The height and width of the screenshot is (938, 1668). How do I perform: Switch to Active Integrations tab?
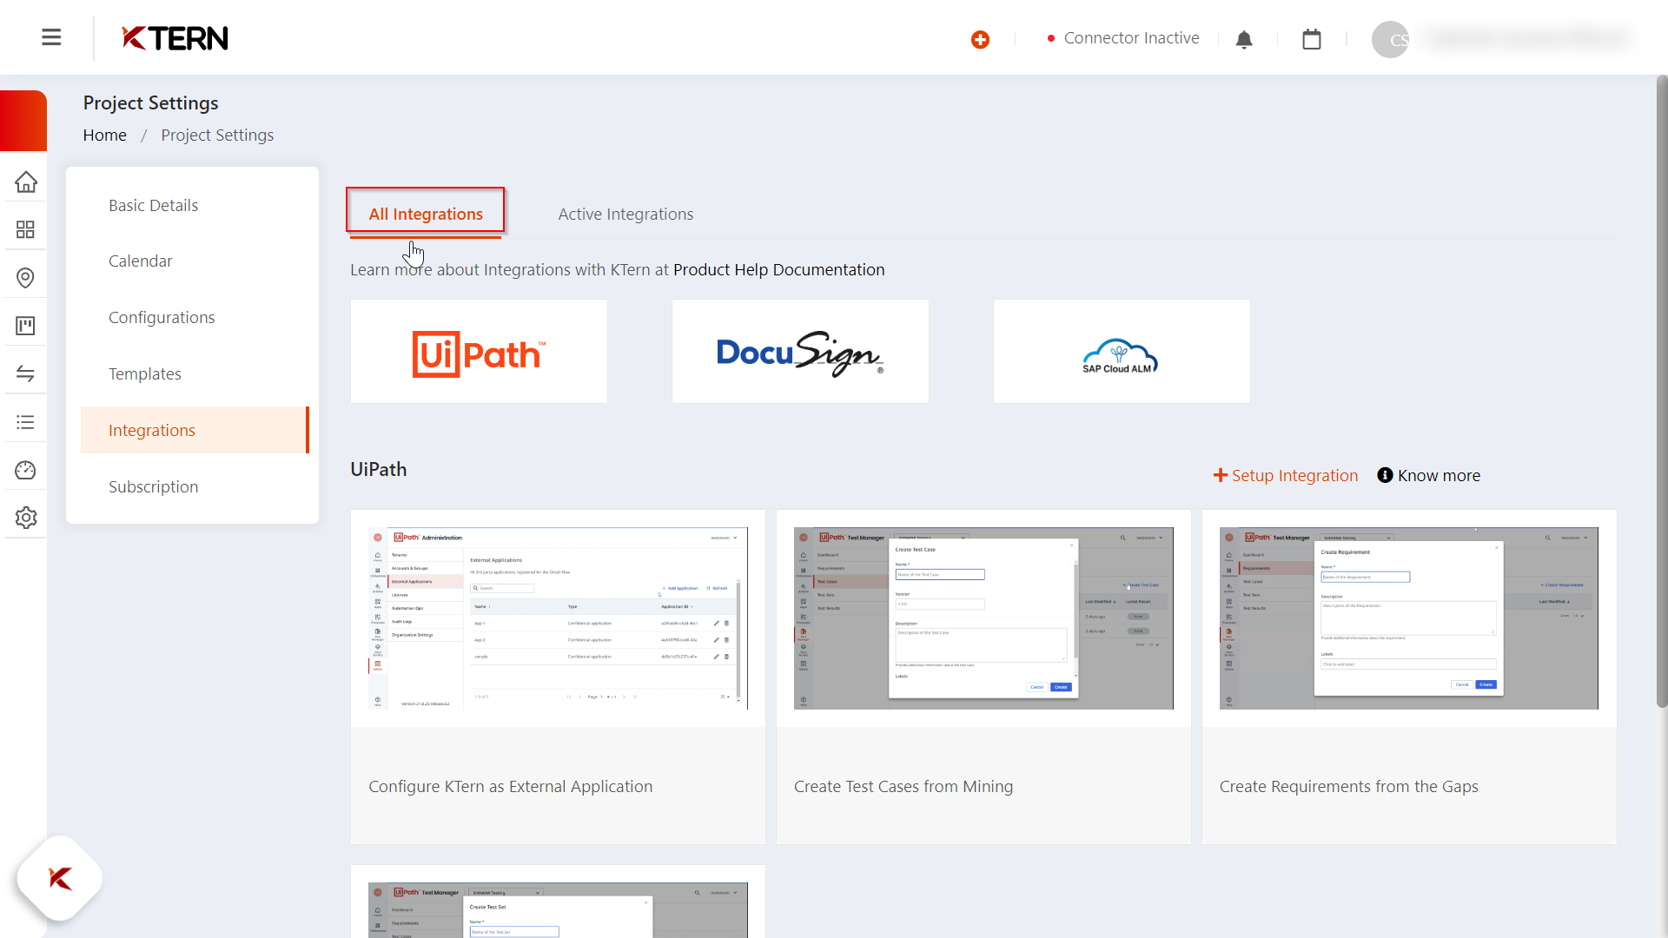coord(625,214)
